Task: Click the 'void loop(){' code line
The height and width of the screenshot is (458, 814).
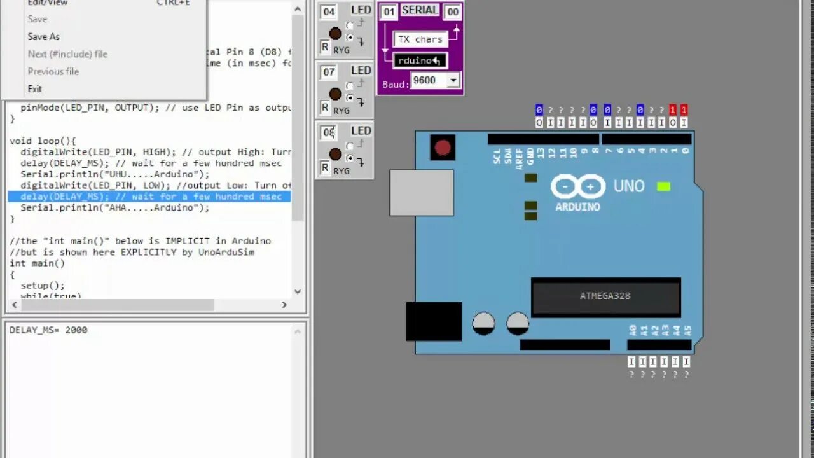Action: pyautogui.click(x=43, y=141)
